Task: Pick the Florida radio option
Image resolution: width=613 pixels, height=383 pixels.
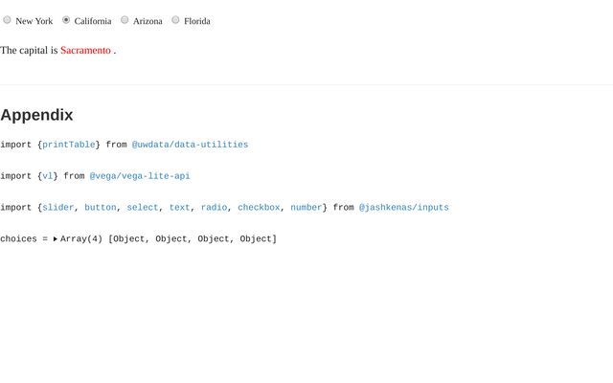Action: (175, 20)
